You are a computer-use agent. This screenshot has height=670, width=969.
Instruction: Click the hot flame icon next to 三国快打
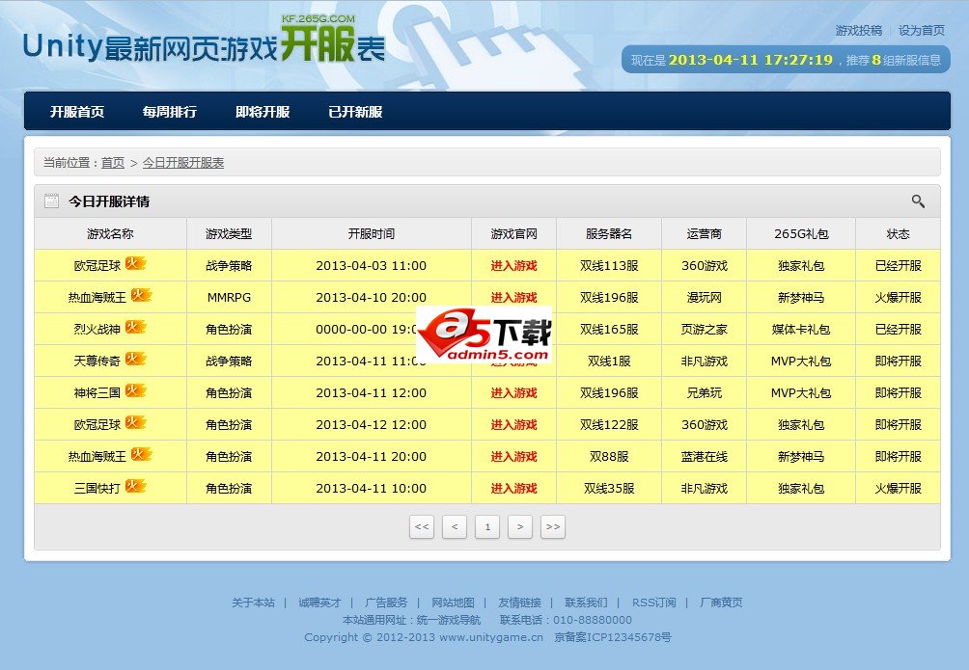(135, 486)
